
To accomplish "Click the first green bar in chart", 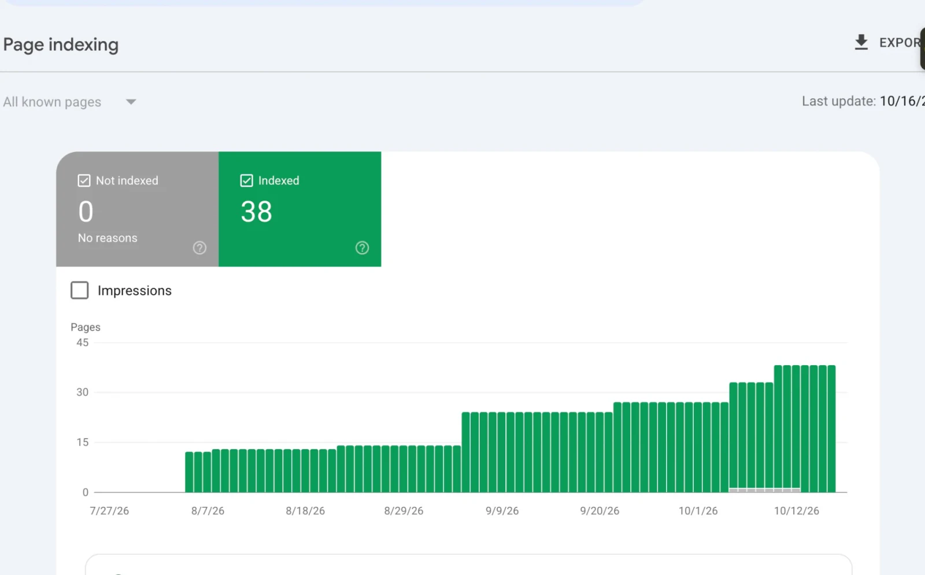I will tap(189, 472).
